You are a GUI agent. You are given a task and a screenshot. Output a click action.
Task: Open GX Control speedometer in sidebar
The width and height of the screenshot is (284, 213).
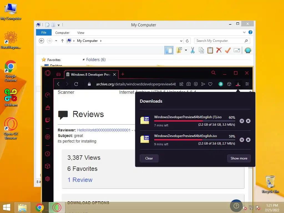48,95
